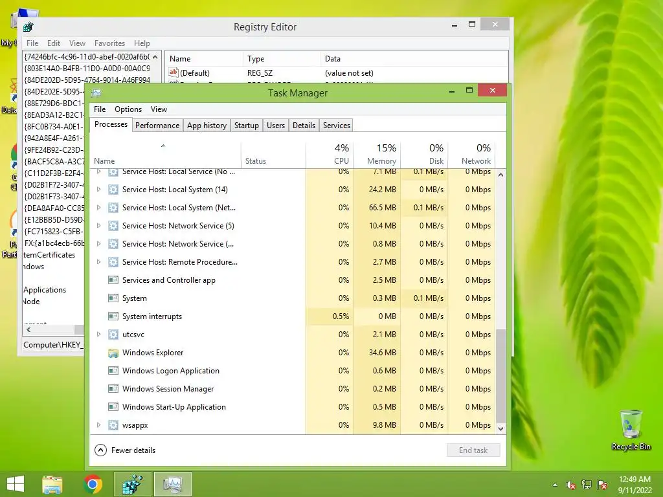Click the process list vertical scrollbar thumb
This screenshot has width=663, height=497.
pyautogui.click(x=500, y=376)
